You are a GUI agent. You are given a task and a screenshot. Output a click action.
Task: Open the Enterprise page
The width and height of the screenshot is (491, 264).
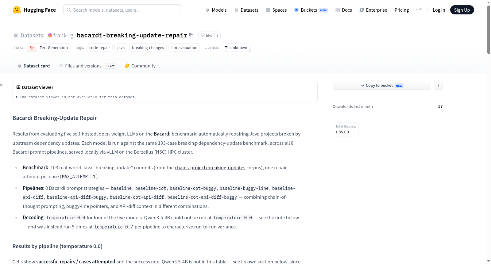click(x=373, y=10)
